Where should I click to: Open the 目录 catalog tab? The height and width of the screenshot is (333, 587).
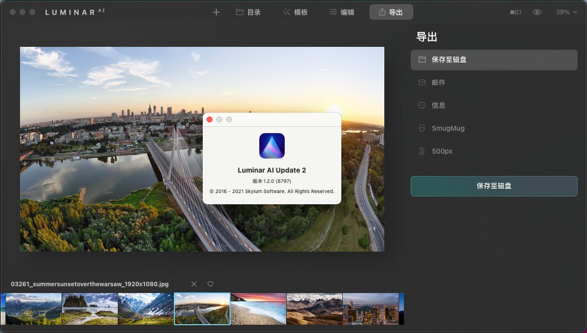248,12
